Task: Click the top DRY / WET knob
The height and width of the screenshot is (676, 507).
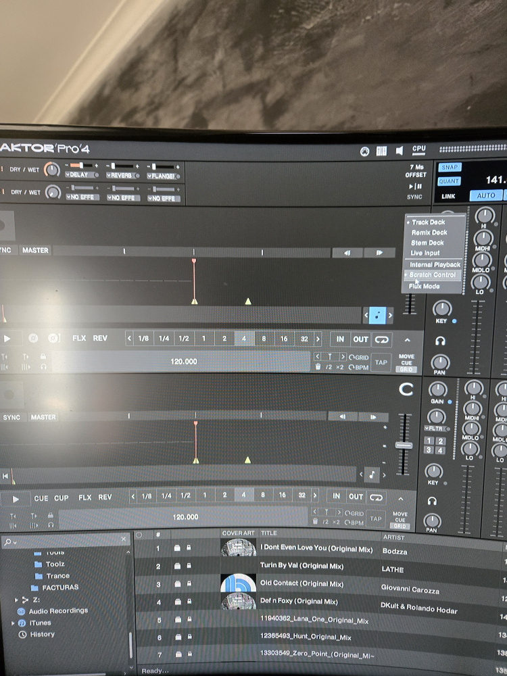Action: point(52,170)
